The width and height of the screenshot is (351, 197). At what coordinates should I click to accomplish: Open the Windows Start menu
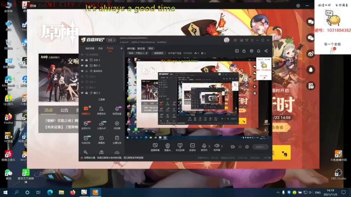pyautogui.click(x=5, y=192)
